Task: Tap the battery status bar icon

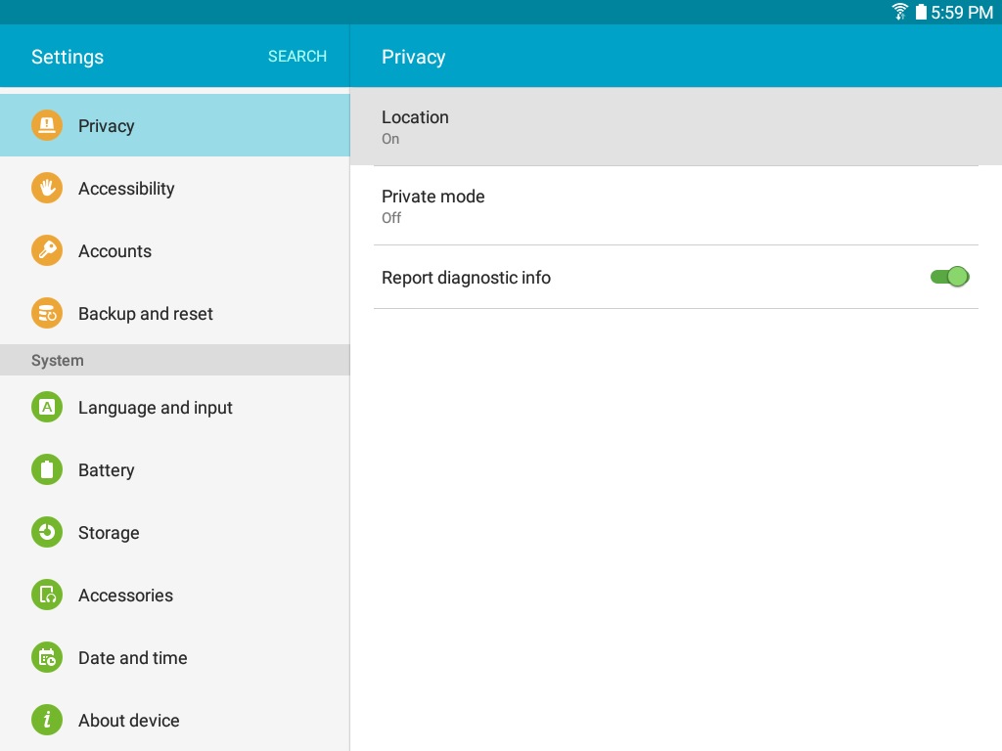Action: coord(921,12)
